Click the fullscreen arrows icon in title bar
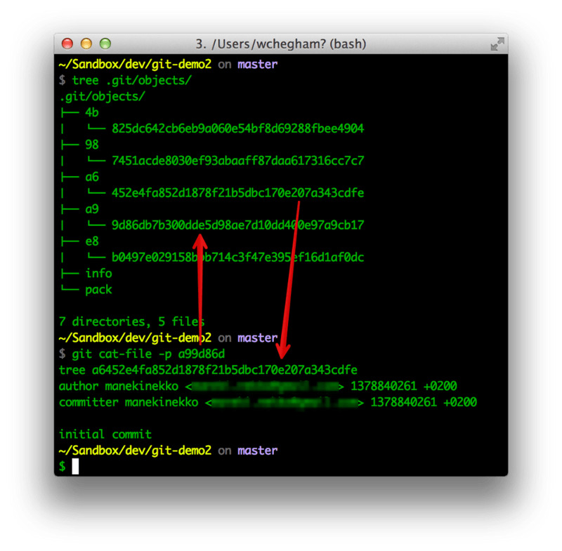This screenshot has width=562, height=551. click(497, 44)
